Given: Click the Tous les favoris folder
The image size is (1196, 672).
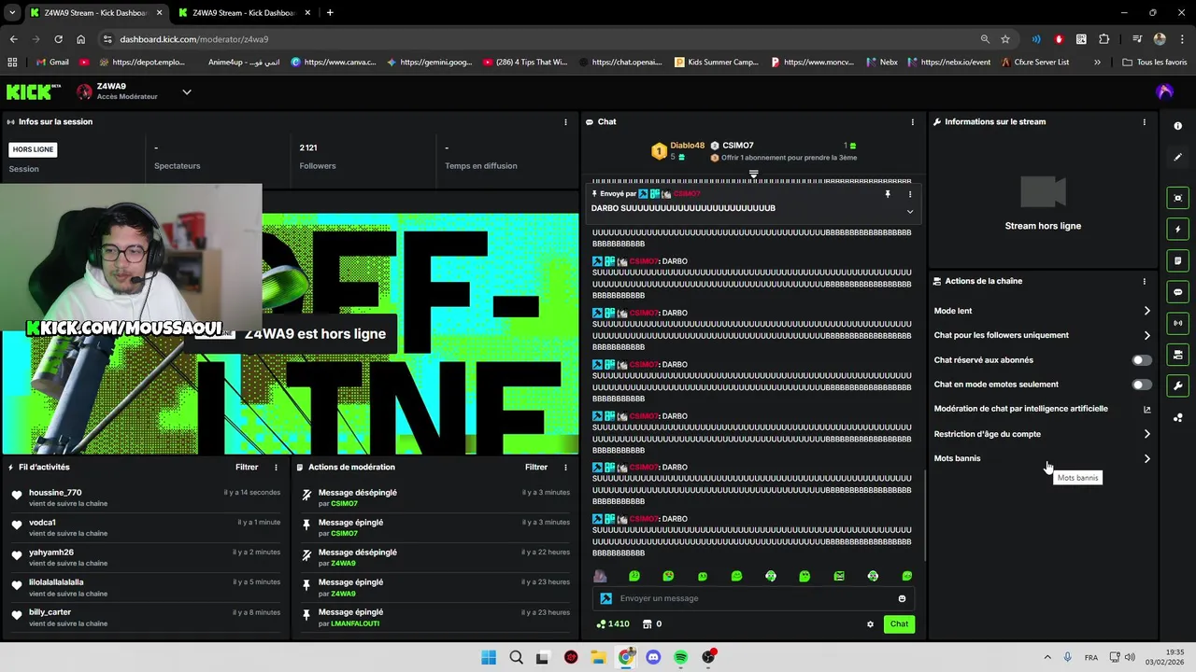Looking at the screenshot, I should [x=1155, y=63].
